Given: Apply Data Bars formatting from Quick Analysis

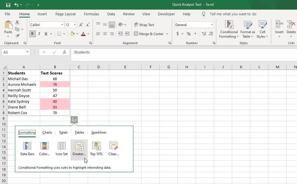Looking at the screenshot, I should (x=27, y=149).
